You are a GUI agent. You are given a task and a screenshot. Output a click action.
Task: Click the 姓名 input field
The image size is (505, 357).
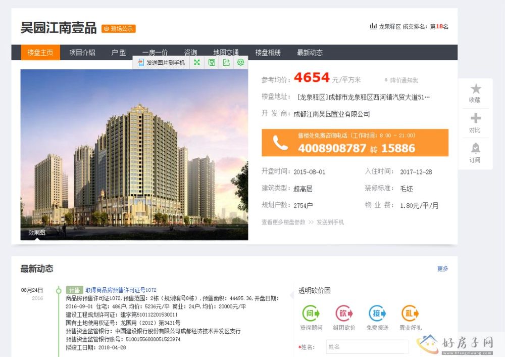[367, 347]
